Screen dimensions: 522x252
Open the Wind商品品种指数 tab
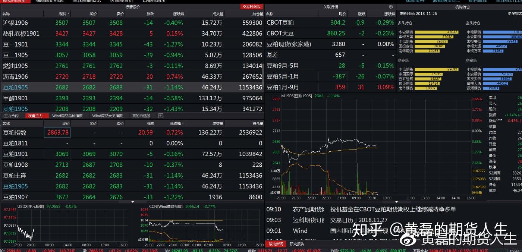67,116
